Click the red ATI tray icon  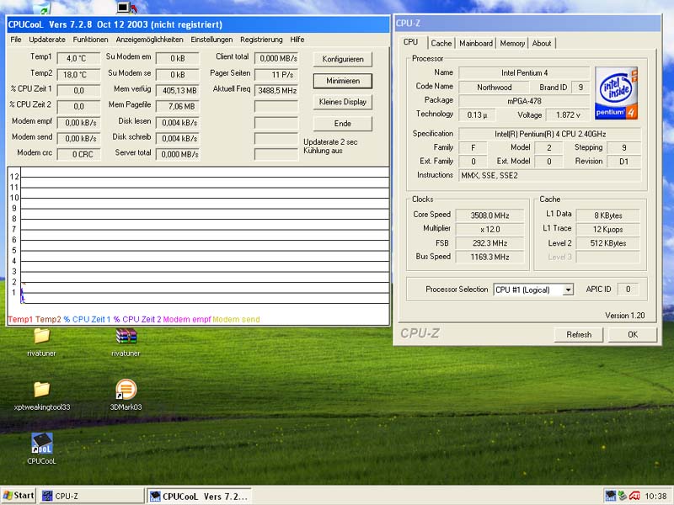tap(634, 496)
